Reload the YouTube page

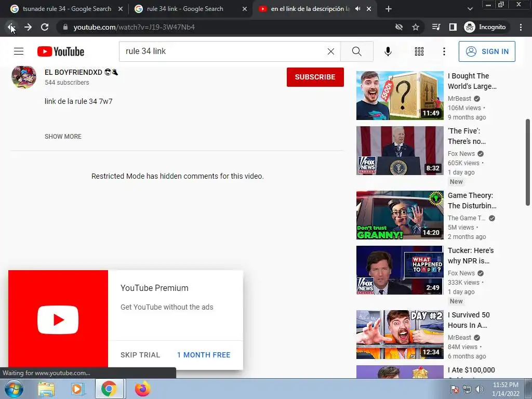pyautogui.click(x=45, y=27)
